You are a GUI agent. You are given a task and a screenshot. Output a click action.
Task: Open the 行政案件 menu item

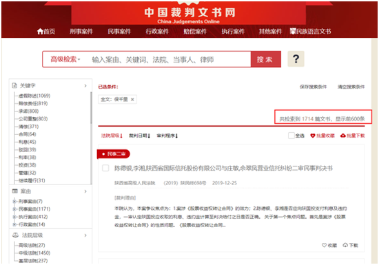(157, 32)
